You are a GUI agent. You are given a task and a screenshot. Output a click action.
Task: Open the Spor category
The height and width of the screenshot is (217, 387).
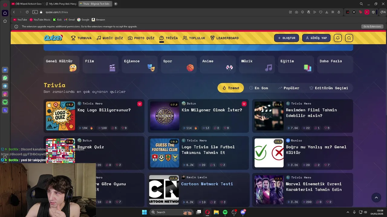(179, 64)
